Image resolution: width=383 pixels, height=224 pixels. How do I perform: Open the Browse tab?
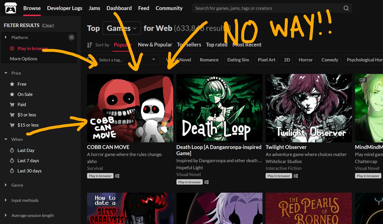tap(32, 8)
